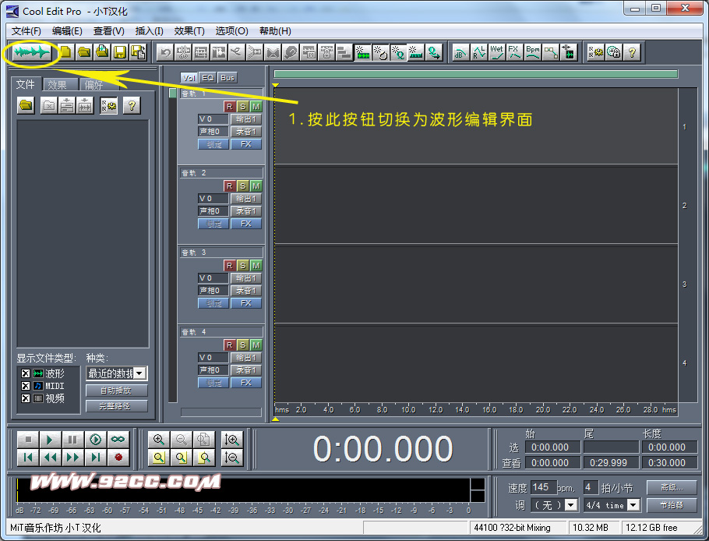
Task: Click the red record button in transport
Action: (118, 458)
